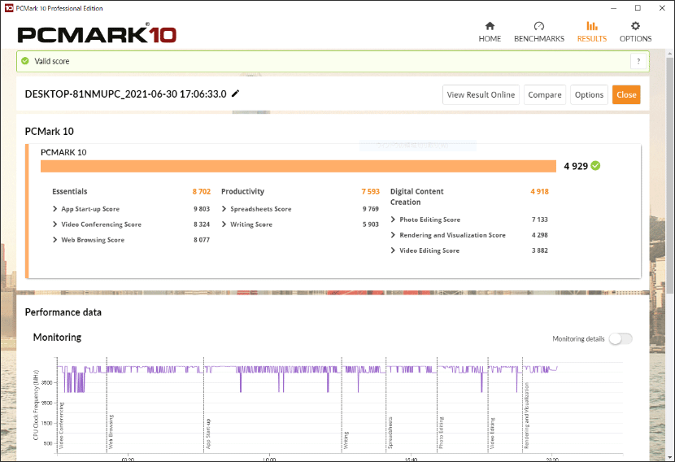The height and width of the screenshot is (462, 675).
Task: Toggle the Monitoring details switch
Action: pyautogui.click(x=621, y=338)
